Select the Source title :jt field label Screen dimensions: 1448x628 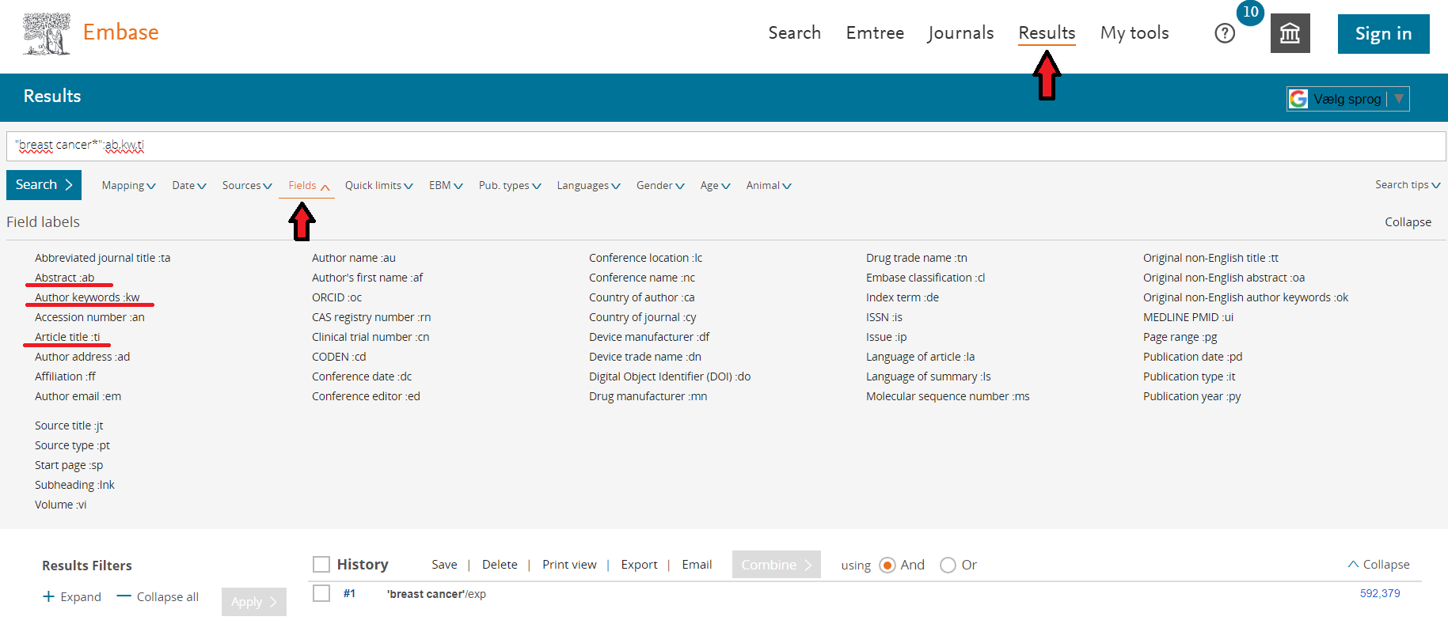(69, 426)
